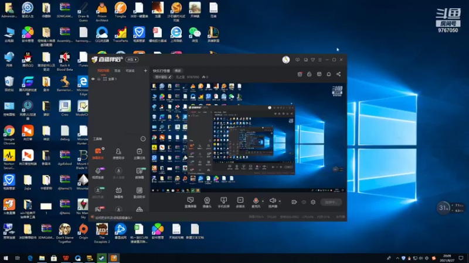The height and width of the screenshot is (263, 469).
Task: Add a new scene with the plus icon
Action: 145,71
